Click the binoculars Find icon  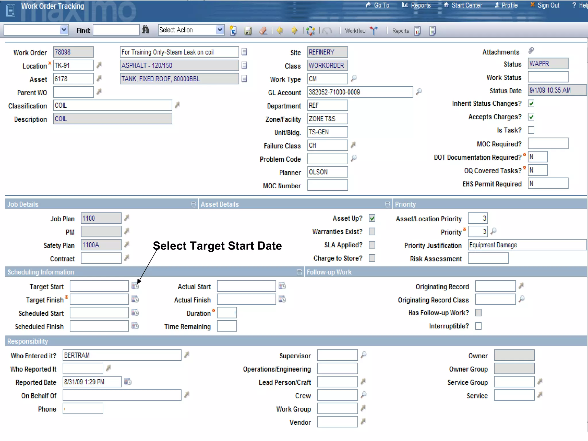[145, 30]
